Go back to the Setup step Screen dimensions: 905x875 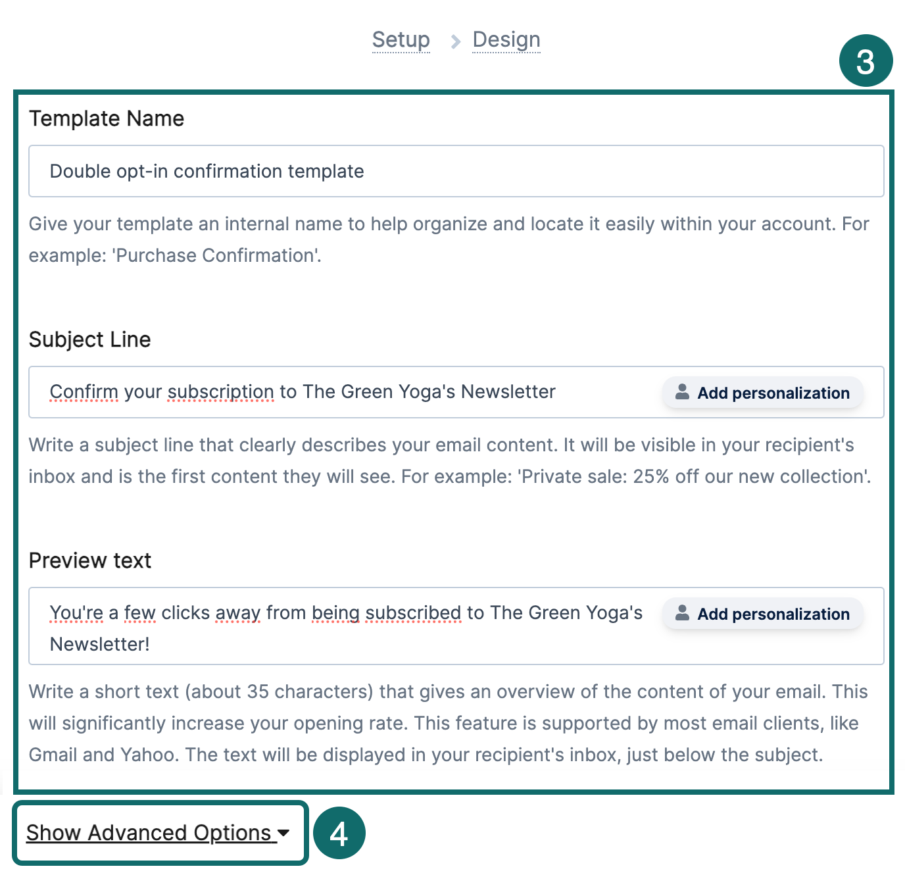tap(401, 40)
